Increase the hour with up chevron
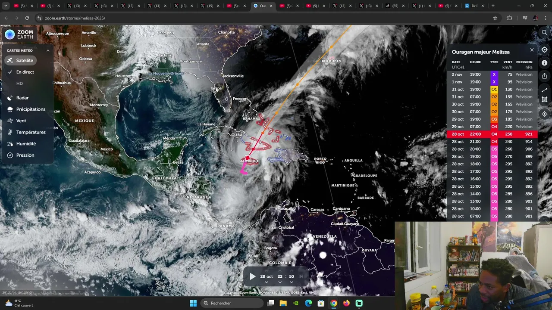 coord(280,271)
